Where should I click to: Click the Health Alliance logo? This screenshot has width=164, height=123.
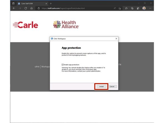click(66, 24)
